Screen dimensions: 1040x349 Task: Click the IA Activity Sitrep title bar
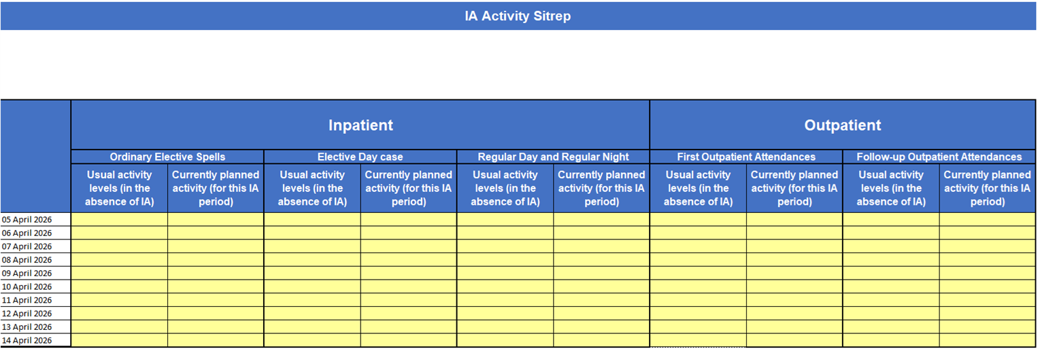point(517,16)
